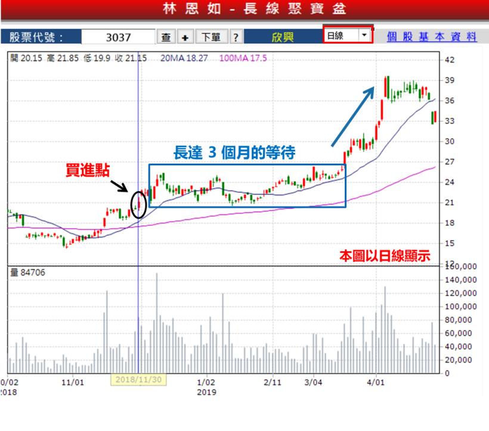Click the 高 21.85 high price text
Viewport: 489px width, 431px height.
tap(63, 58)
